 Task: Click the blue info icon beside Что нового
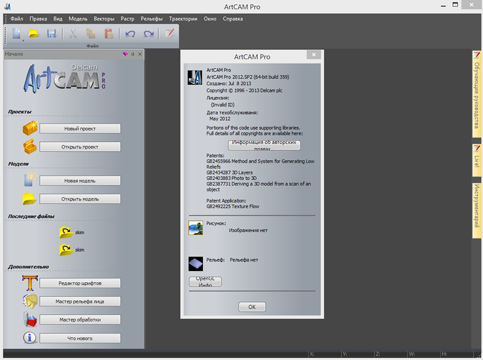click(30, 338)
